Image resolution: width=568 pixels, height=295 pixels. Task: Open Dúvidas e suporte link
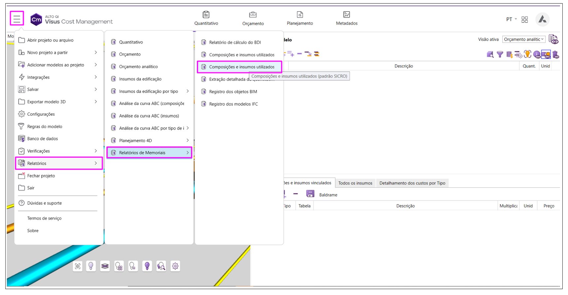coord(44,203)
